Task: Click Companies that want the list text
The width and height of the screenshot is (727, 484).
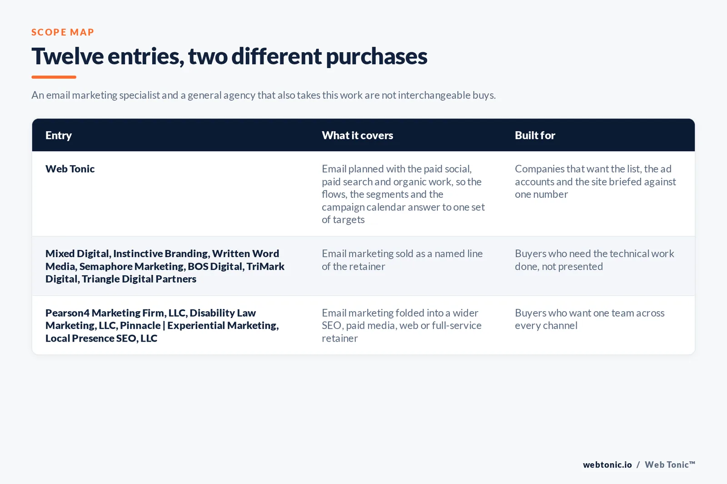Action: (x=595, y=181)
